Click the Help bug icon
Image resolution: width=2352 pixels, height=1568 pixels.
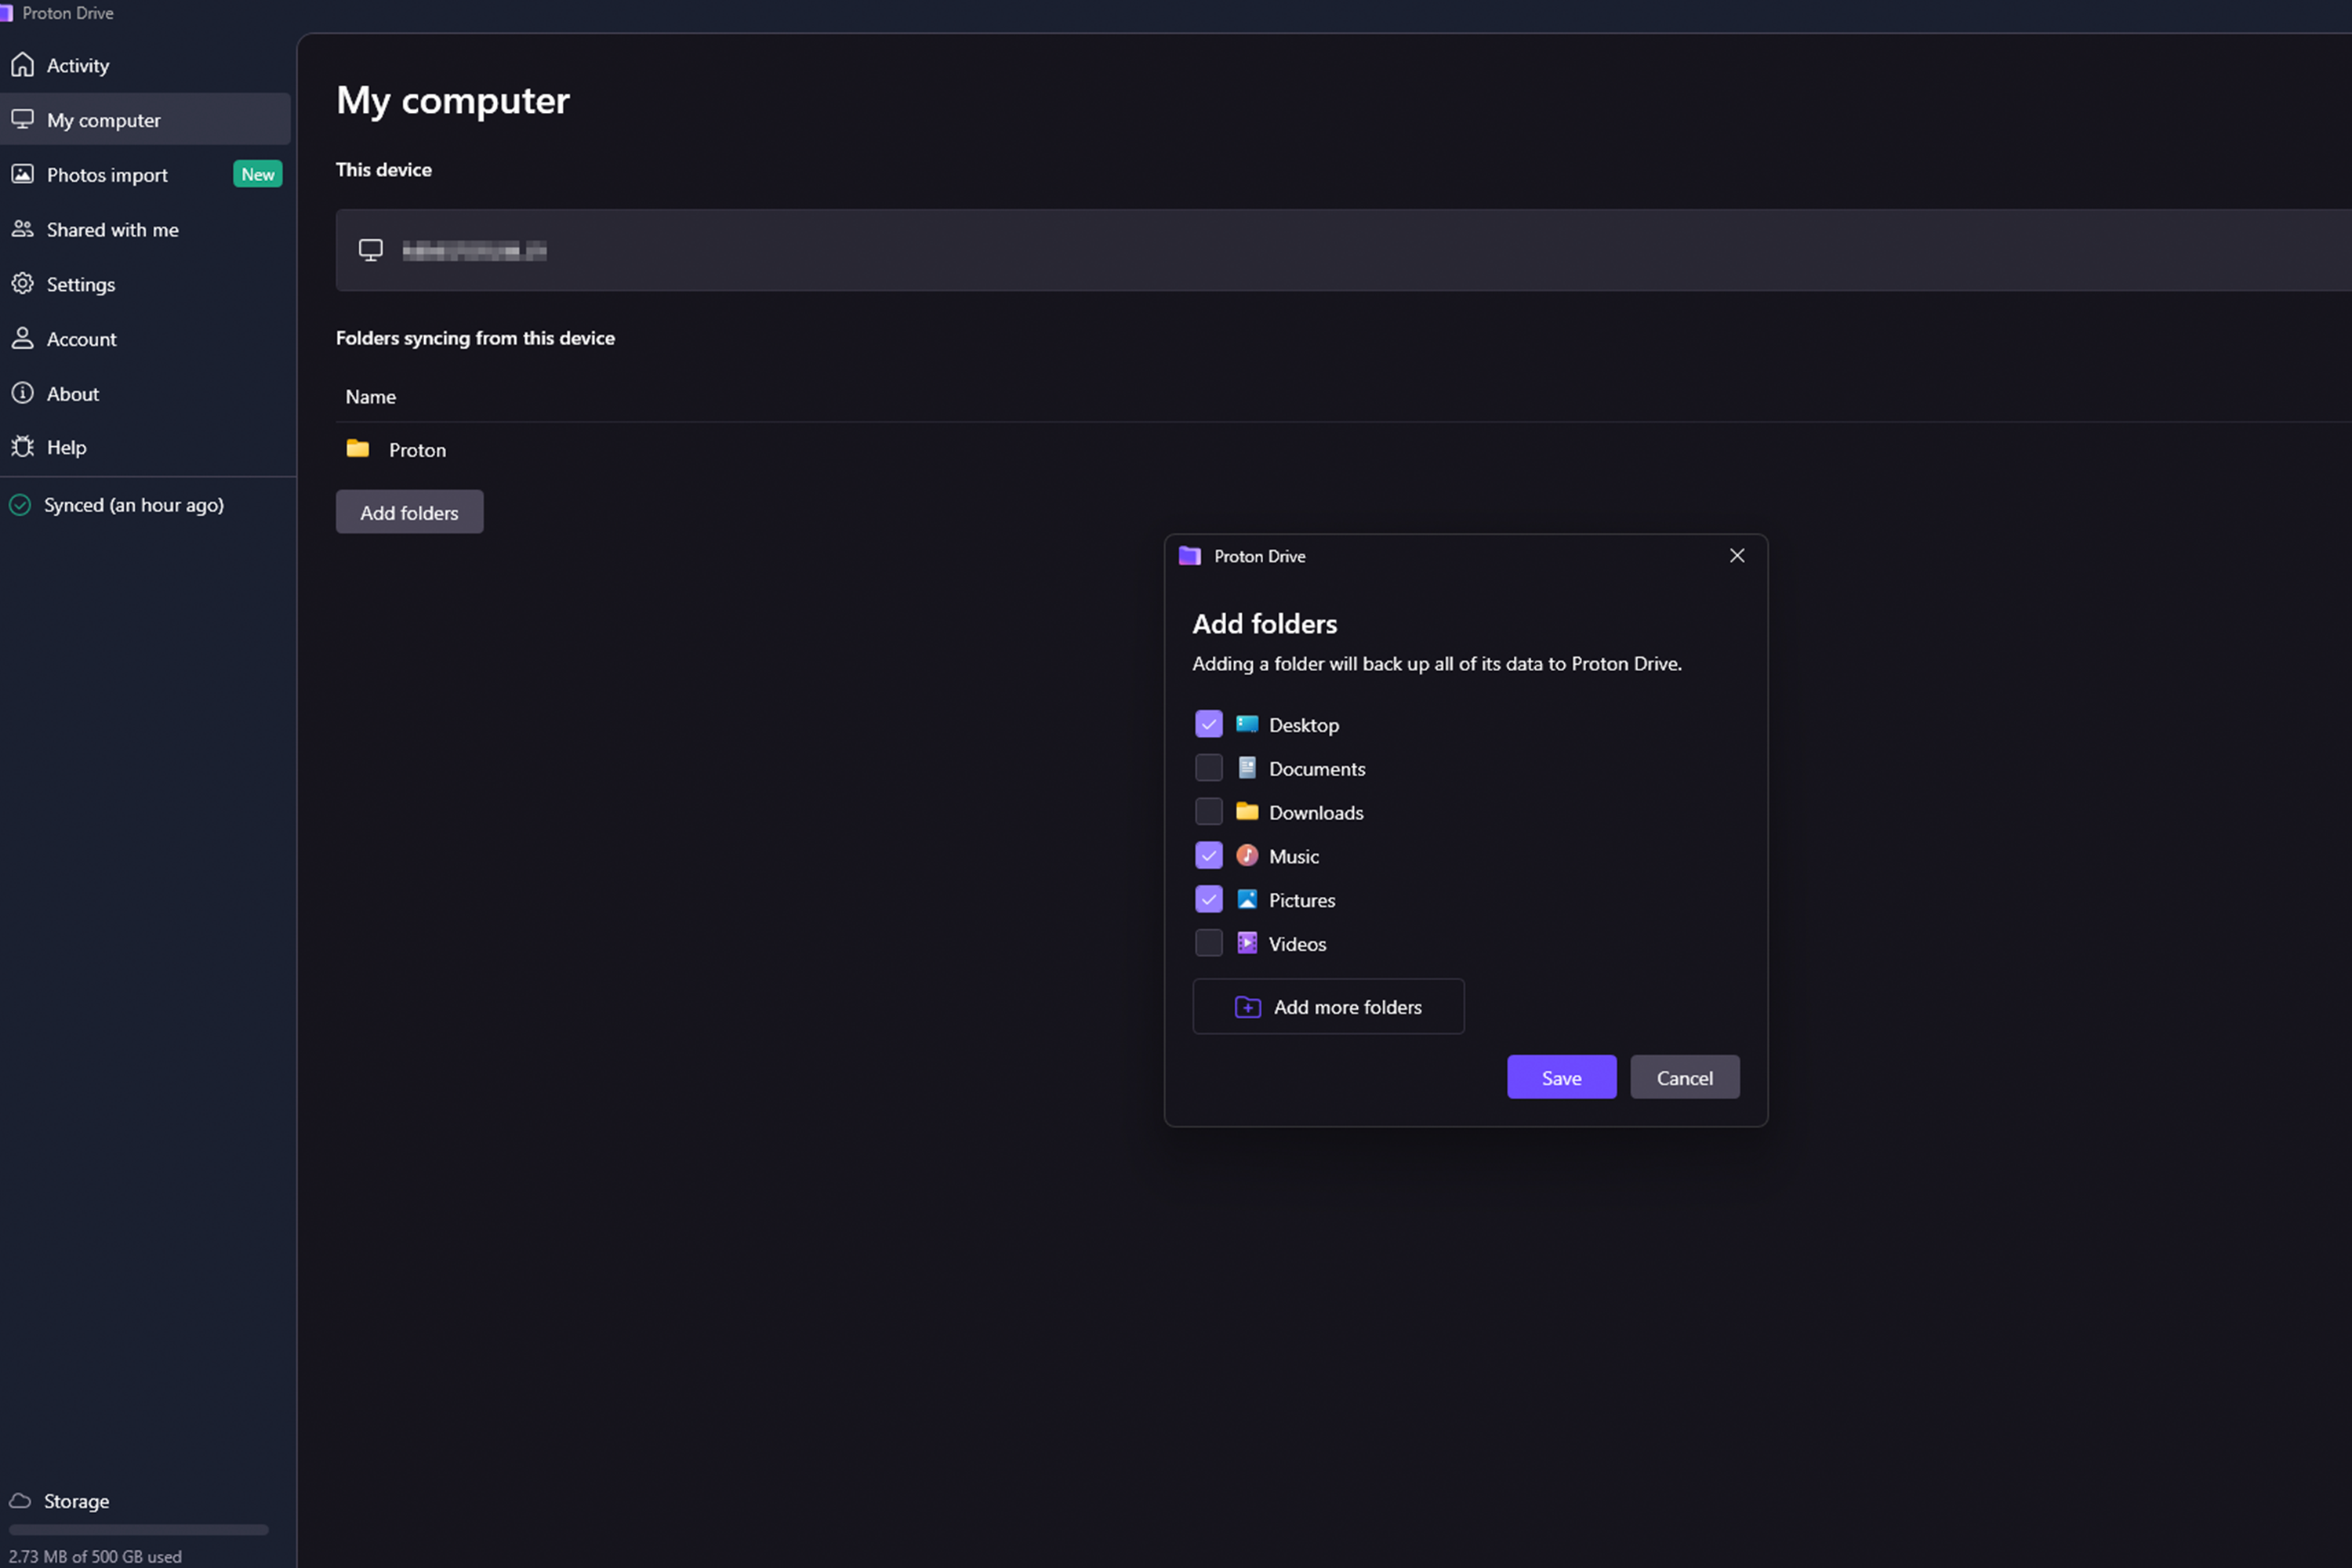click(22, 447)
